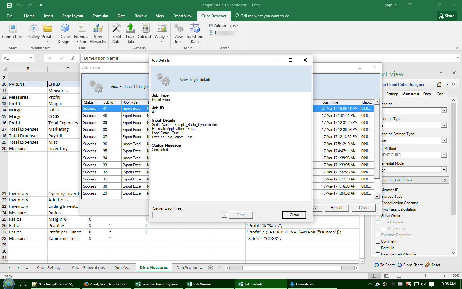462x289 pixels.
Task: Collapse the Dimension Build Fields section
Action: [445, 180]
